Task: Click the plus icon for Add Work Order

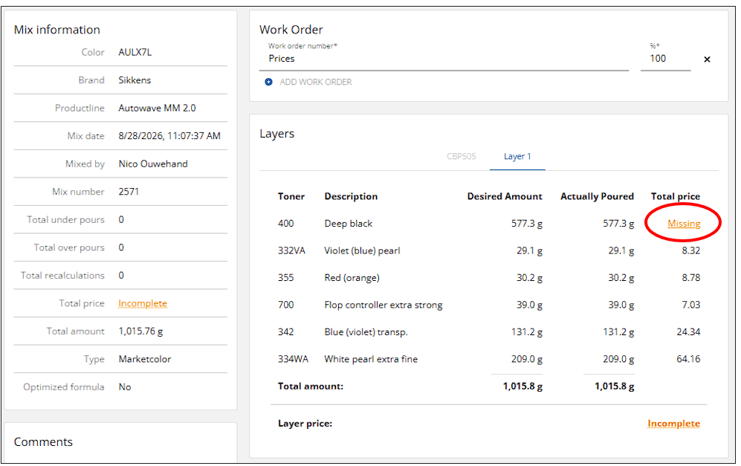Action: (268, 82)
